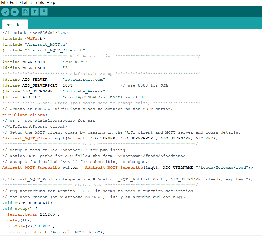Open the Sketch menu
262x236 pixels.
[25, 3]
